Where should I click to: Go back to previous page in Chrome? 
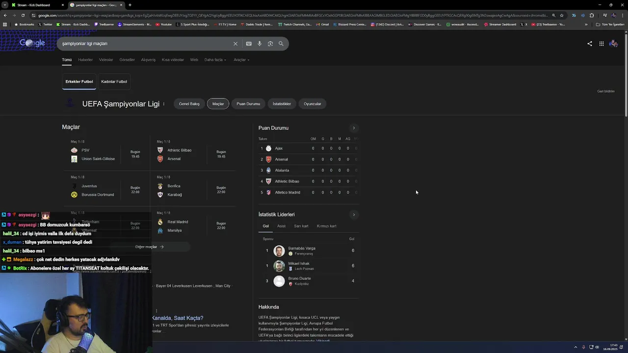tap(5, 15)
